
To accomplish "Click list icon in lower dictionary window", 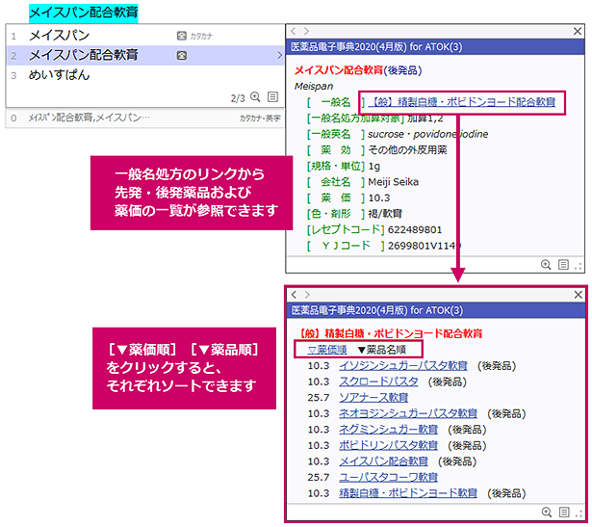I will (x=564, y=512).
